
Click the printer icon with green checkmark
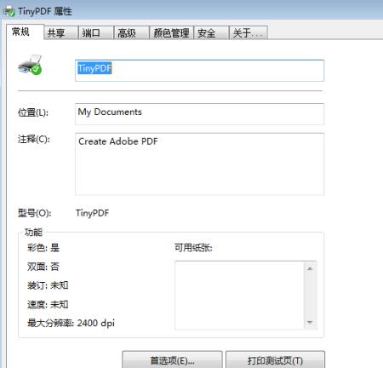click(30, 65)
